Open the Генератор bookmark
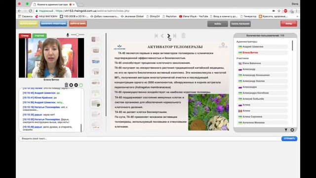This screenshot has height=178, width=316. pyautogui.click(x=248, y=16)
